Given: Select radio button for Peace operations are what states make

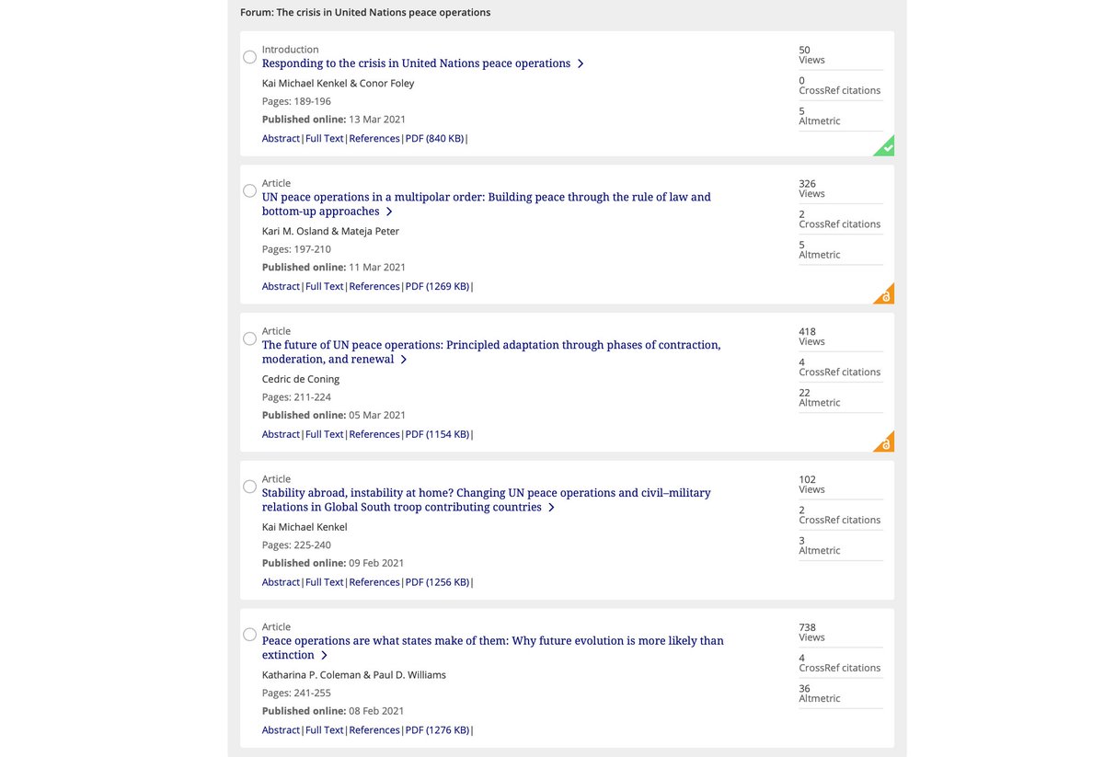Looking at the screenshot, I should coord(250,635).
